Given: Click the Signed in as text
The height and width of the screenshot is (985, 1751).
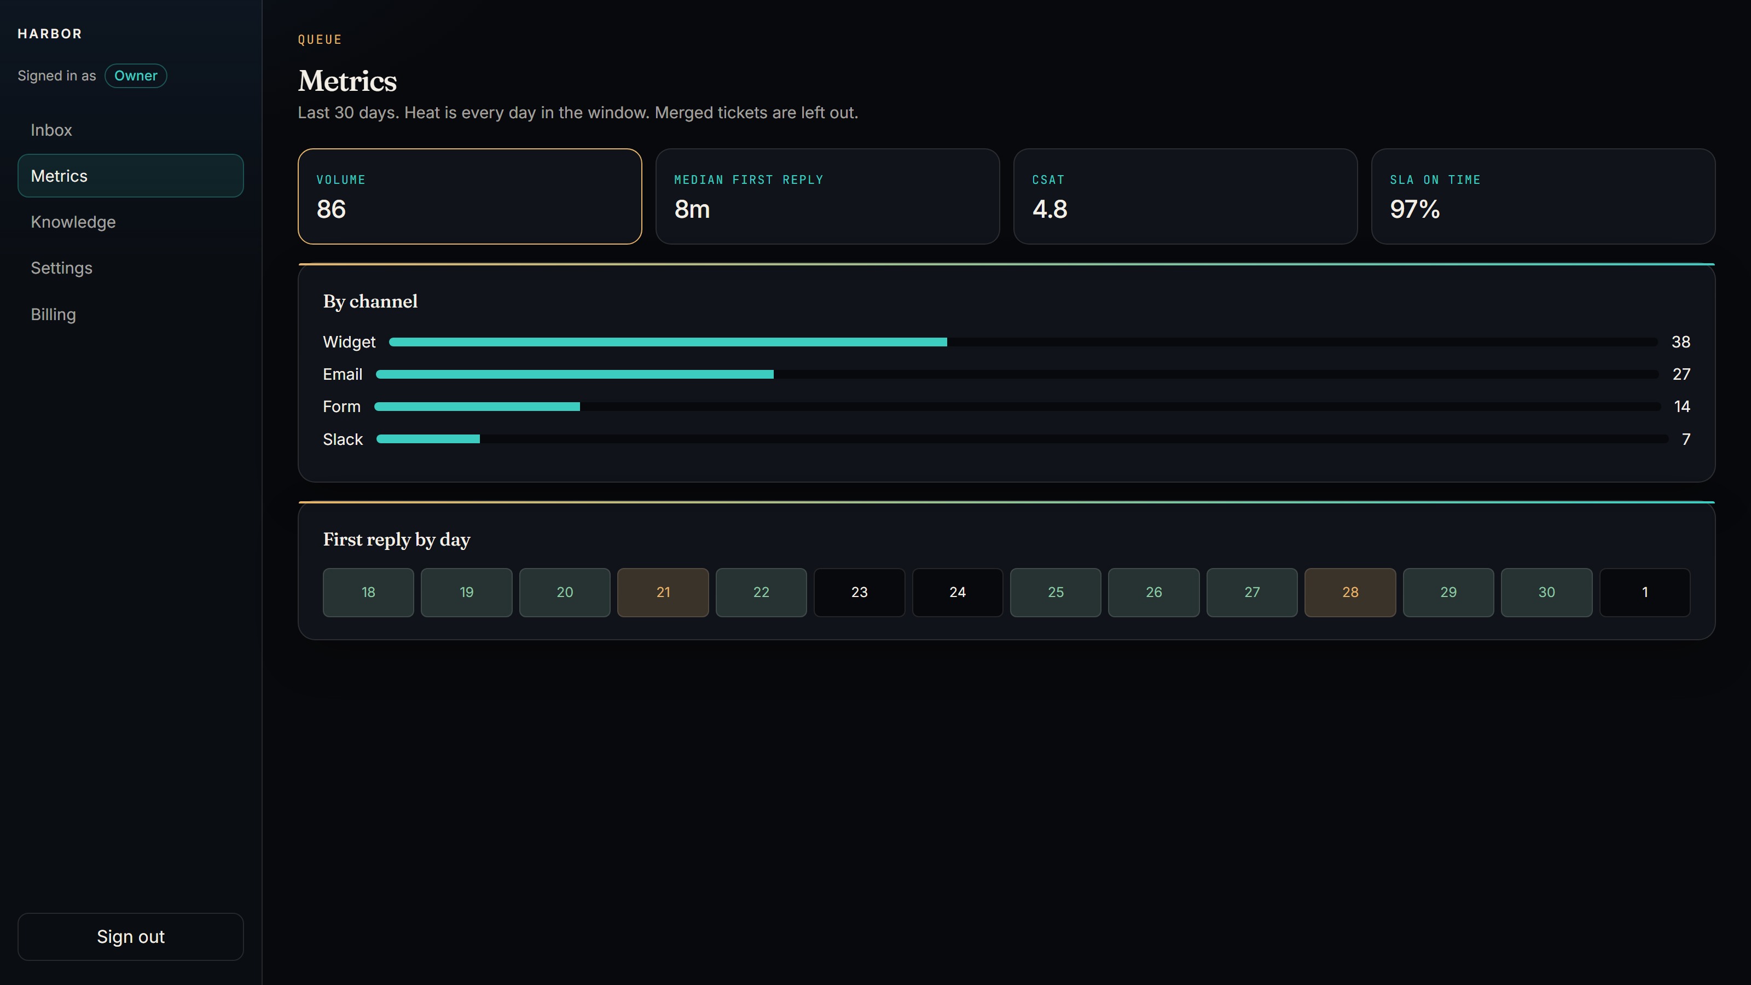Looking at the screenshot, I should pos(56,76).
